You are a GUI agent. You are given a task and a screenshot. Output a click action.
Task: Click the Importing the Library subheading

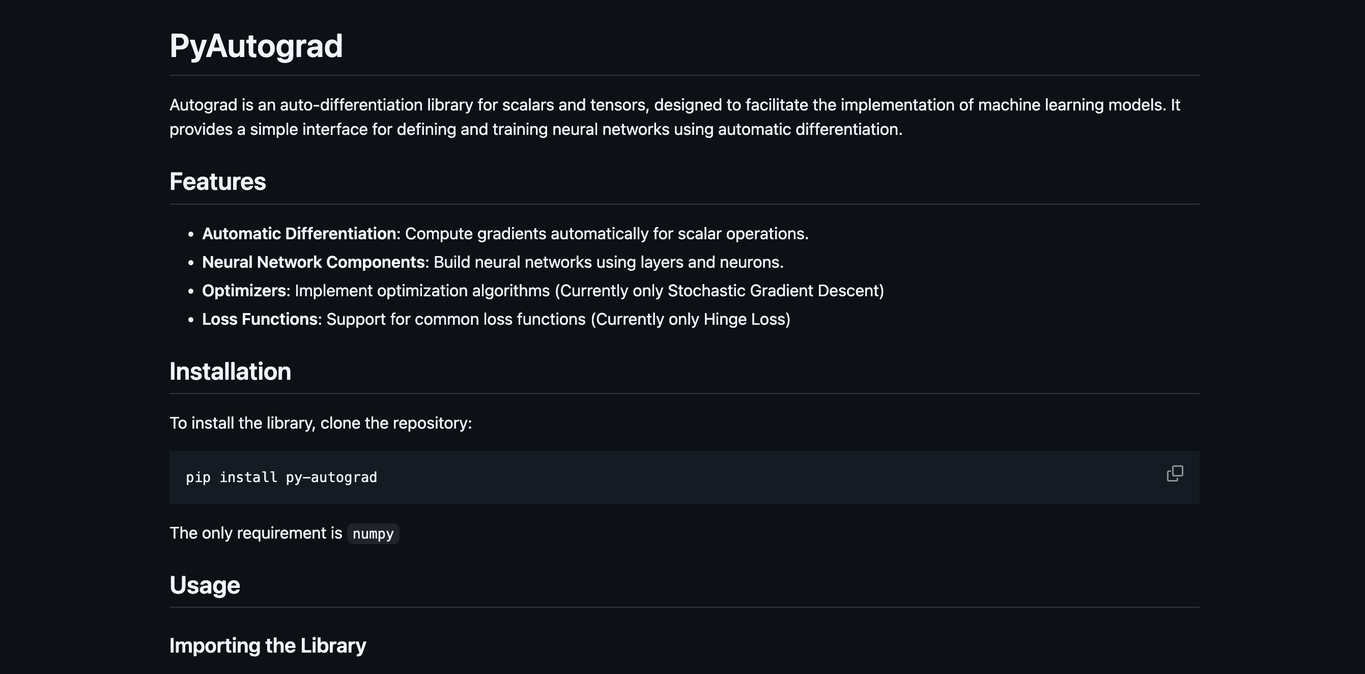(x=268, y=645)
